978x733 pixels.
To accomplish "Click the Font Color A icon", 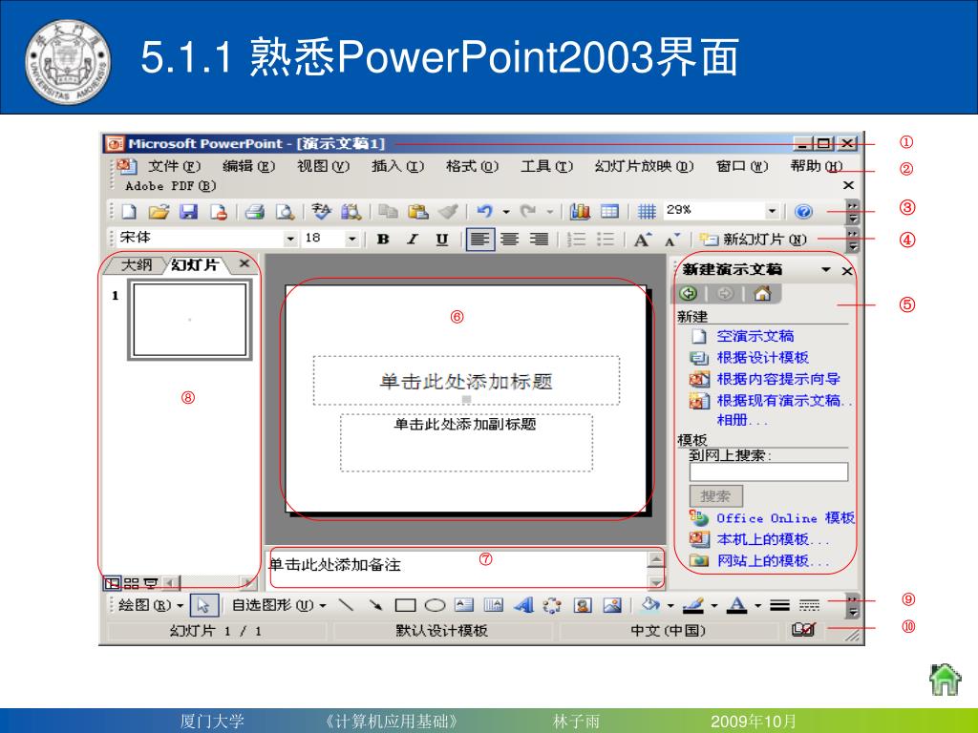I will [737, 604].
